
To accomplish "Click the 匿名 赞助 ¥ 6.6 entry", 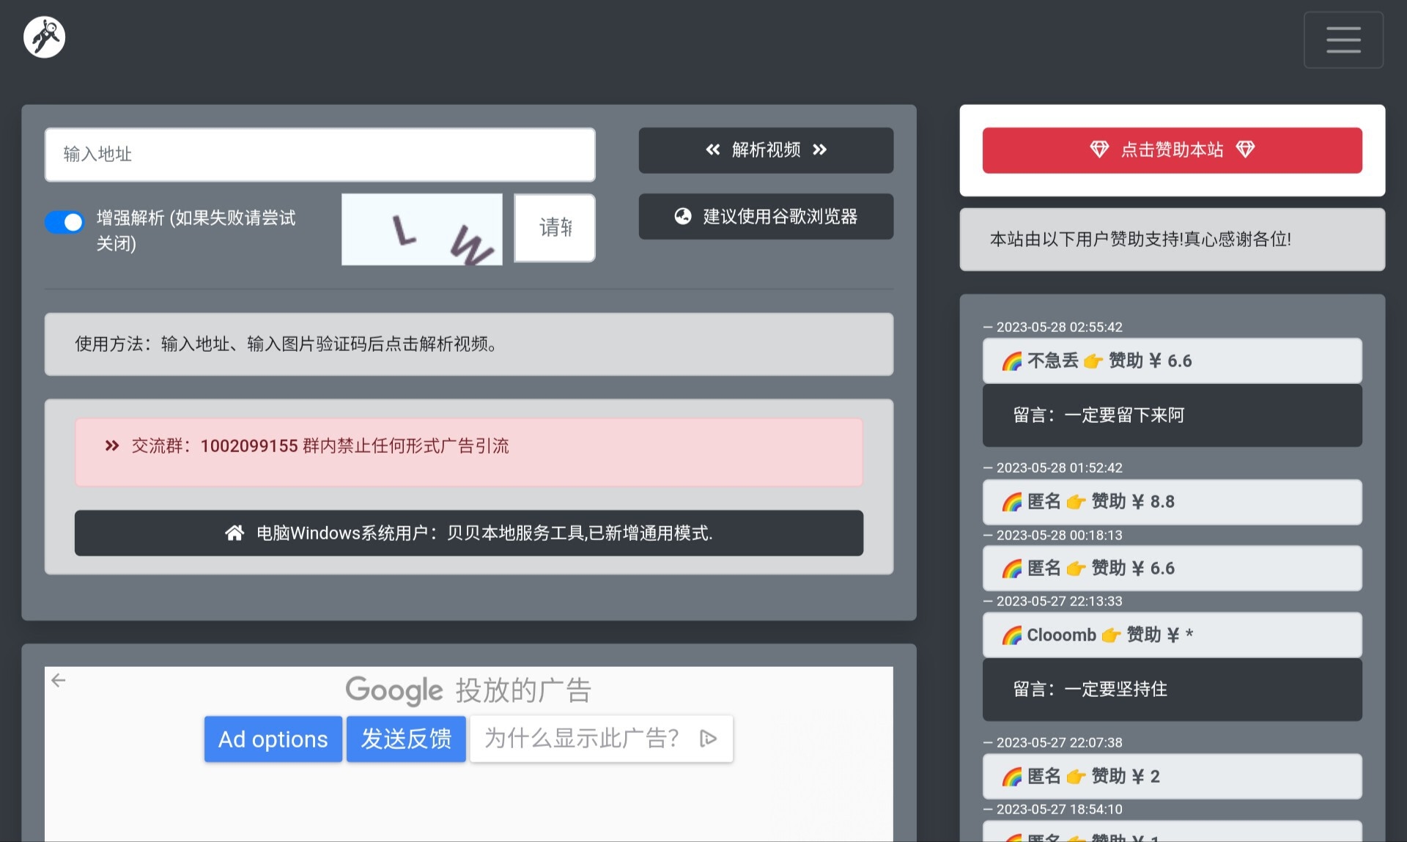I will pyautogui.click(x=1172, y=569).
